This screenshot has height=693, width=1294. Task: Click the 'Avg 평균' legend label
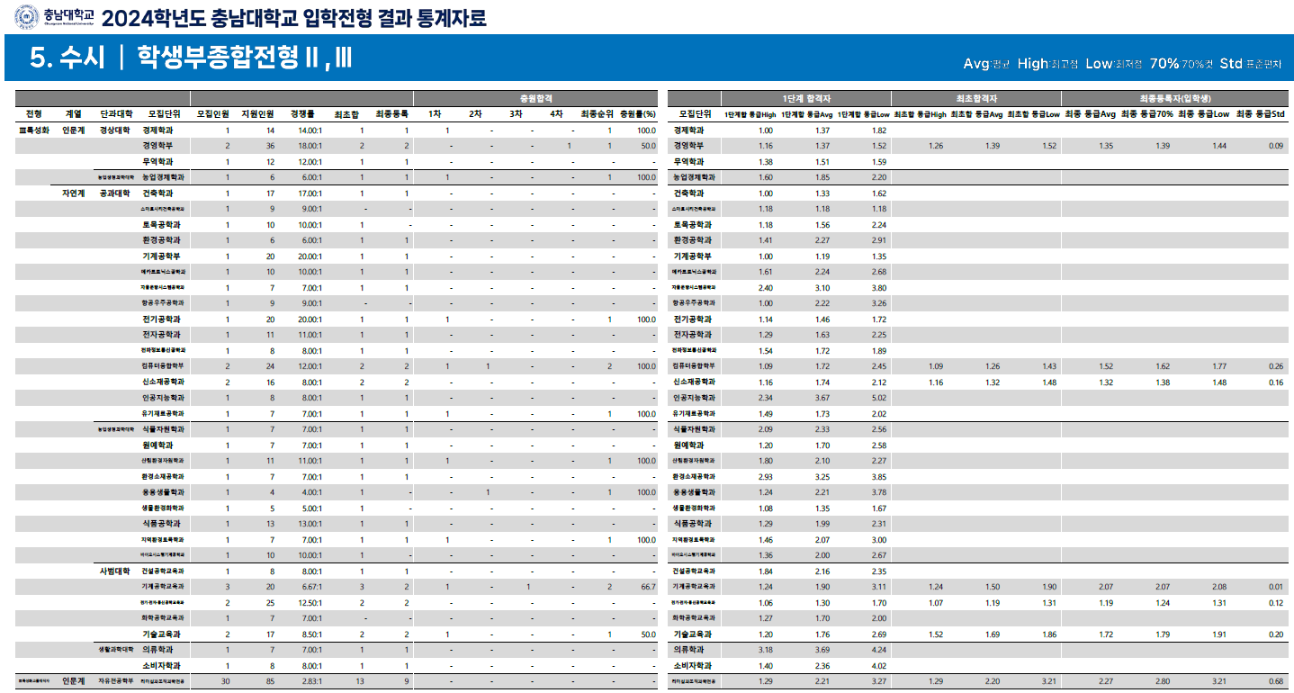pyautogui.click(x=987, y=64)
